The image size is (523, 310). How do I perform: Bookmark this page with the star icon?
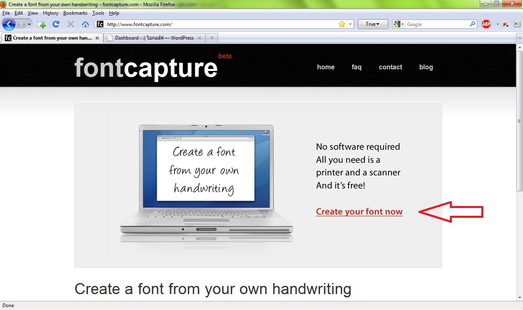[342, 24]
